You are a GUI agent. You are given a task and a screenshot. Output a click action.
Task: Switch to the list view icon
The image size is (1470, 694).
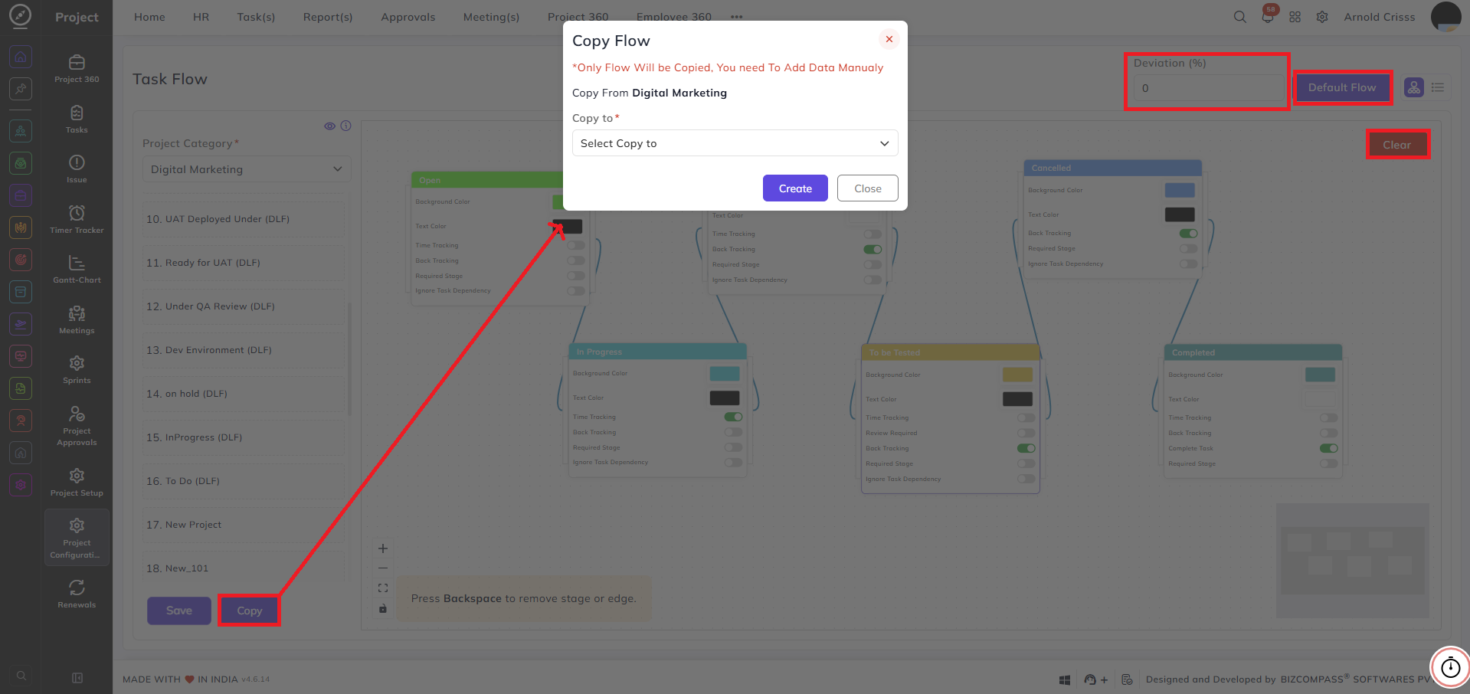(1438, 87)
